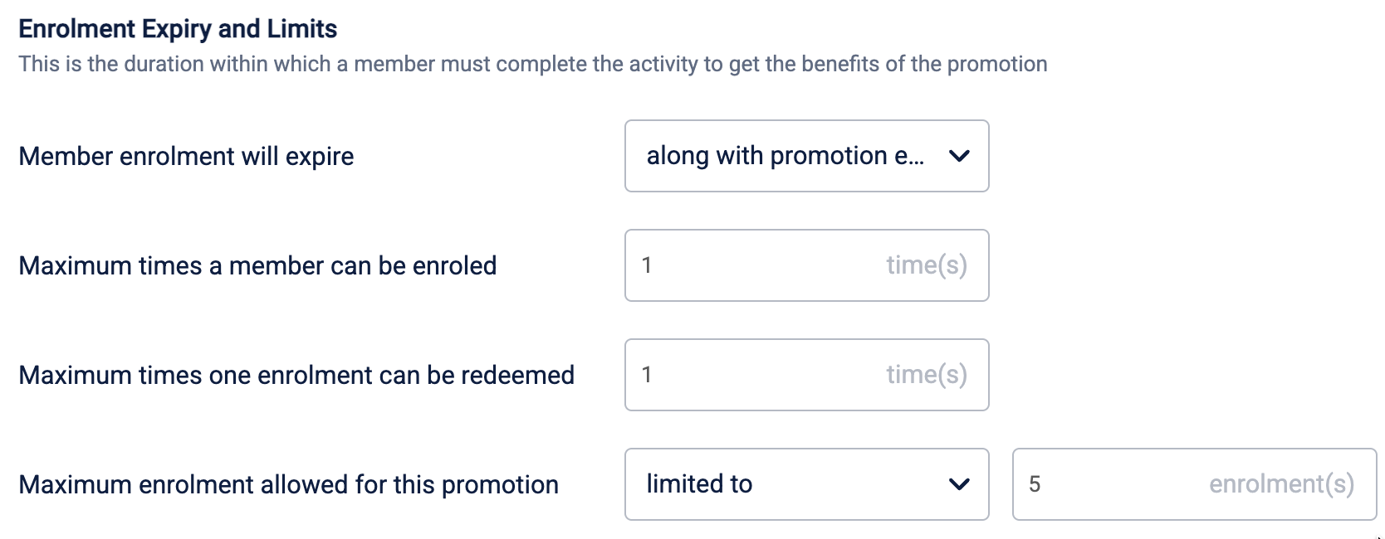Click the 'Maximum times one enrolment can be redeemed' label

[296, 375]
